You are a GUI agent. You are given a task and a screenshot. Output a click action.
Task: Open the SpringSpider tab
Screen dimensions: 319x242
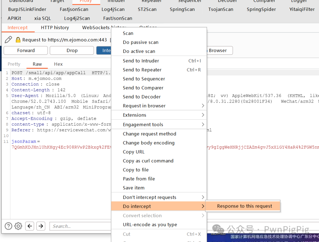click(x=261, y=9)
